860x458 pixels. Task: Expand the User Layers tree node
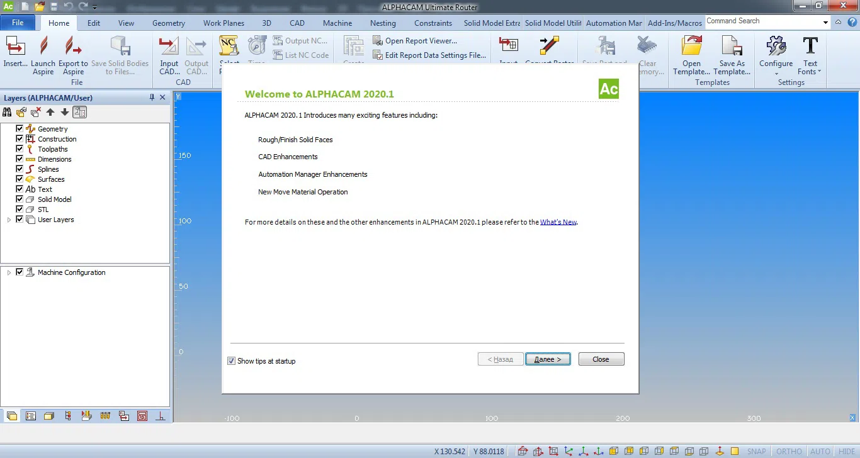[9, 220]
